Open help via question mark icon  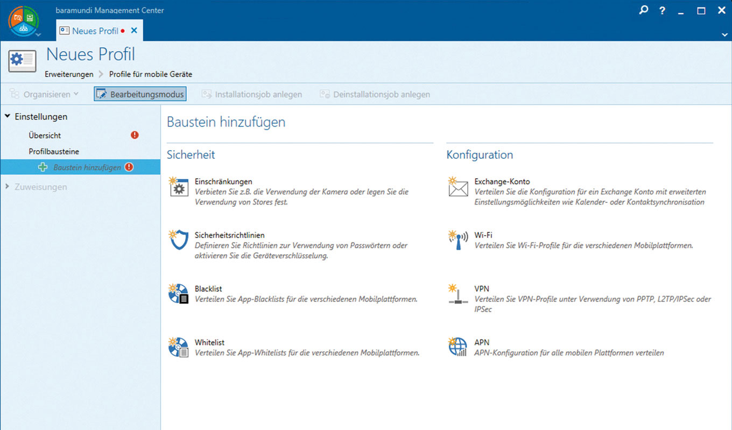[663, 10]
